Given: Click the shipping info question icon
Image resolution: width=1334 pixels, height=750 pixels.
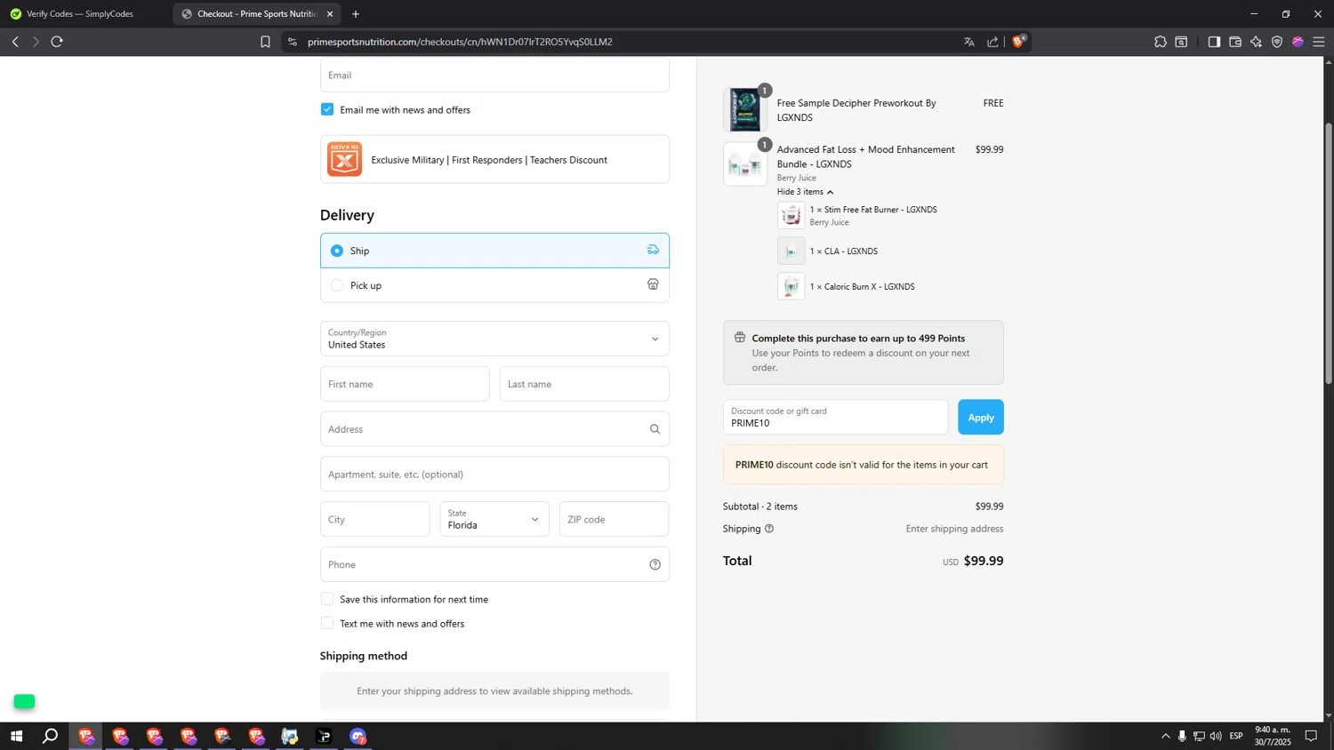Looking at the screenshot, I should 769,529.
